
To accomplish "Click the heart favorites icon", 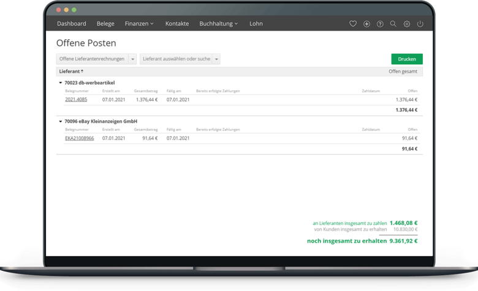I will 353,24.
